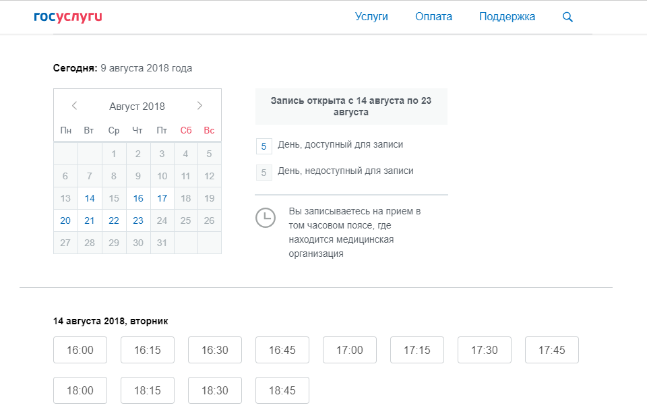The width and height of the screenshot is (647, 420).
Task: Choose the 16:15 time slot
Action: 148,350
